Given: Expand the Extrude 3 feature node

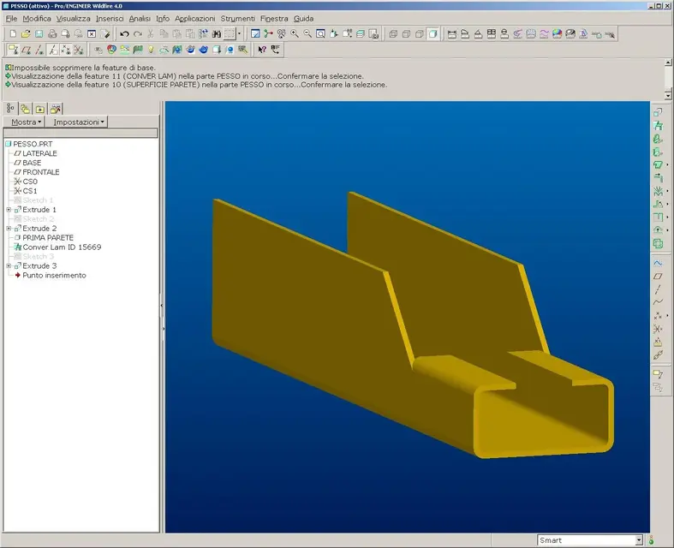Looking at the screenshot, I should click(x=9, y=266).
